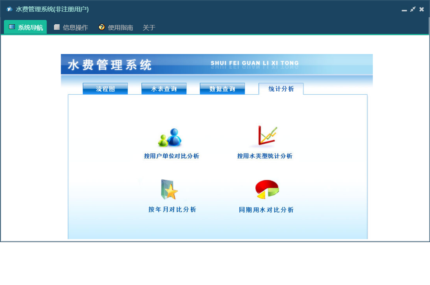Open the 使用指南 help menu

tap(116, 27)
